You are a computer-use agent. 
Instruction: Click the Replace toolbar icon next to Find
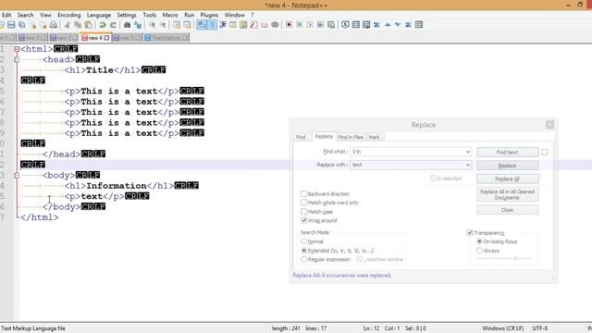pos(138,25)
